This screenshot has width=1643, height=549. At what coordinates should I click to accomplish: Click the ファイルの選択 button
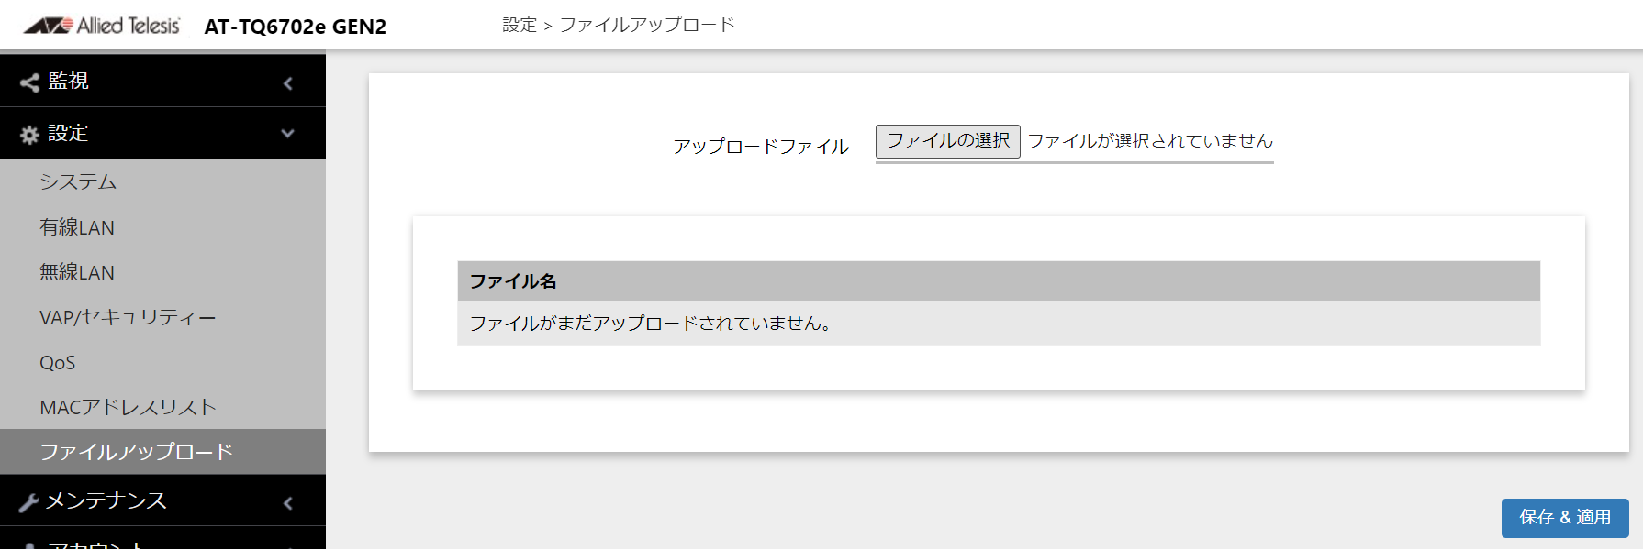click(948, 141)
